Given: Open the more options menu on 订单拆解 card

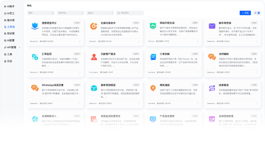Looking at the screenshot, I should (198, 72).
